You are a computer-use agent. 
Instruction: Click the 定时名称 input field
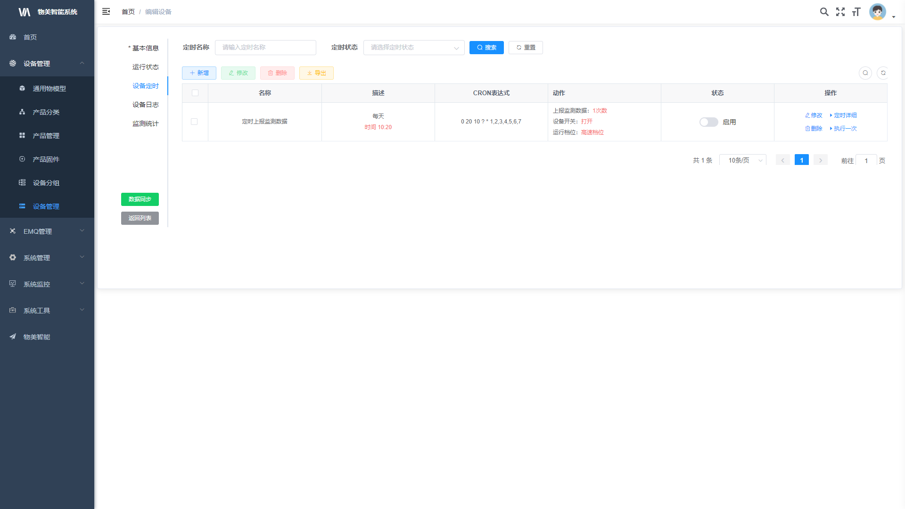265,48
